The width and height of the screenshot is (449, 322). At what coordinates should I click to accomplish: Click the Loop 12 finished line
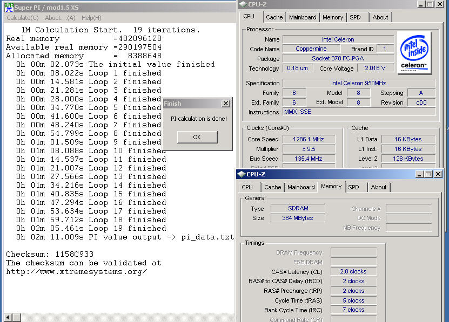coord(91,168)
